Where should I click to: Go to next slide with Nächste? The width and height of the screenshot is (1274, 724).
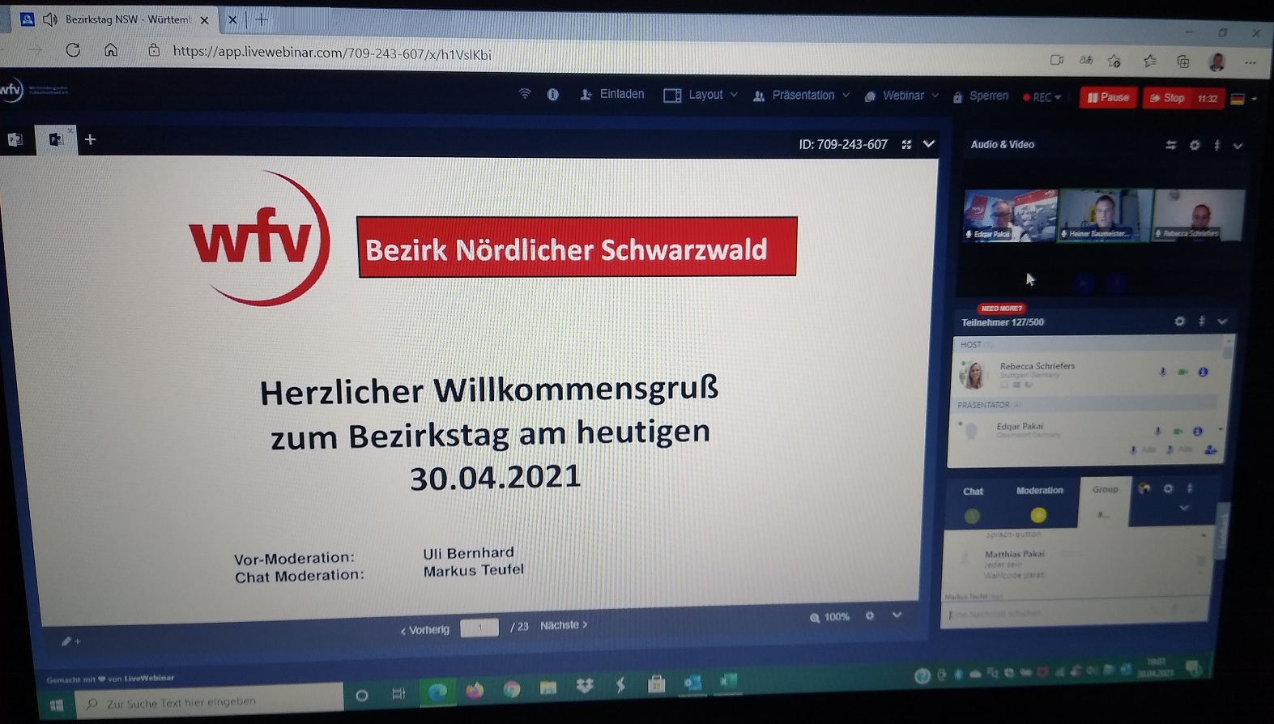563,625
